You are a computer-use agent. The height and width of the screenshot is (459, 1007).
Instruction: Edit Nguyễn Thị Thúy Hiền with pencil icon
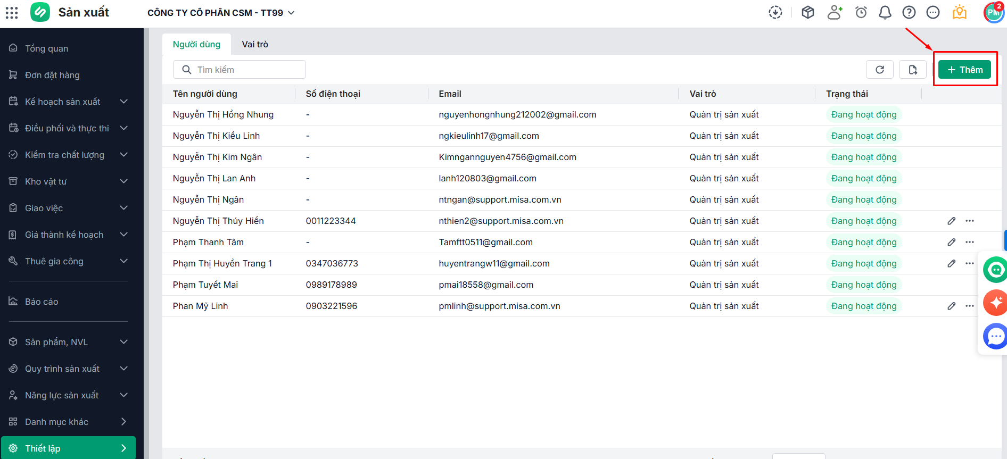point(951,221)
